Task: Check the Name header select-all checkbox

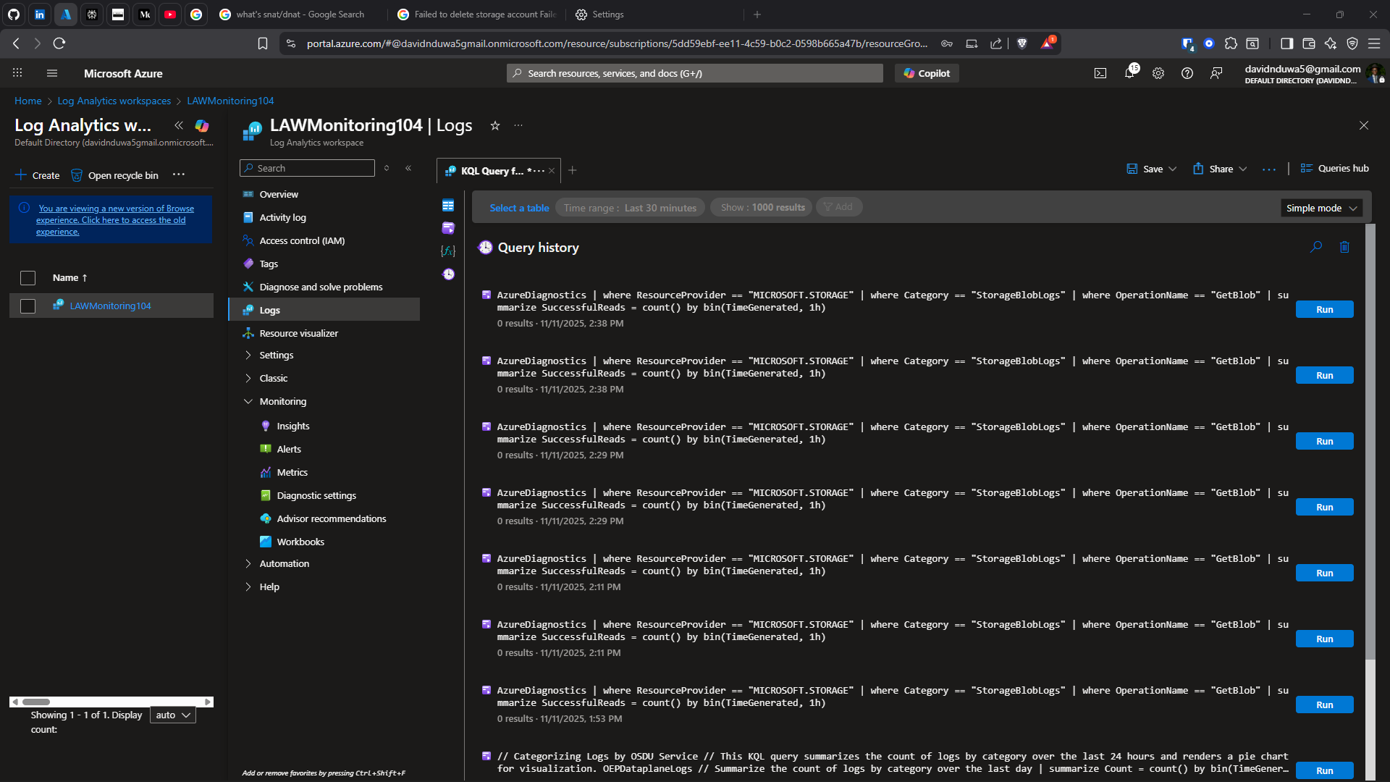Action: click(x=28, y=278)
